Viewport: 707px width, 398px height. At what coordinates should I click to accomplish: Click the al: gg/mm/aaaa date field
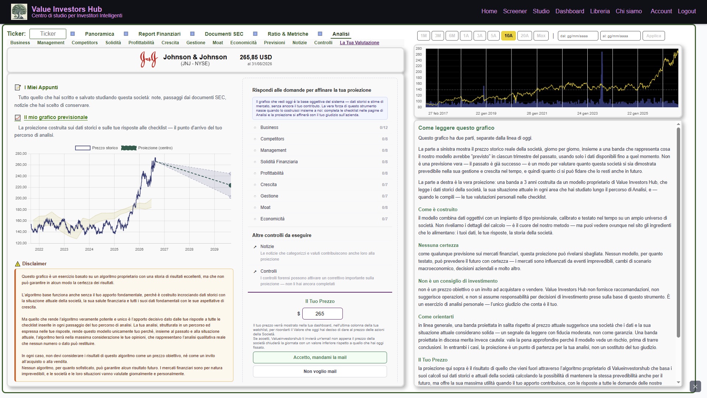click(x=620, y=36)
